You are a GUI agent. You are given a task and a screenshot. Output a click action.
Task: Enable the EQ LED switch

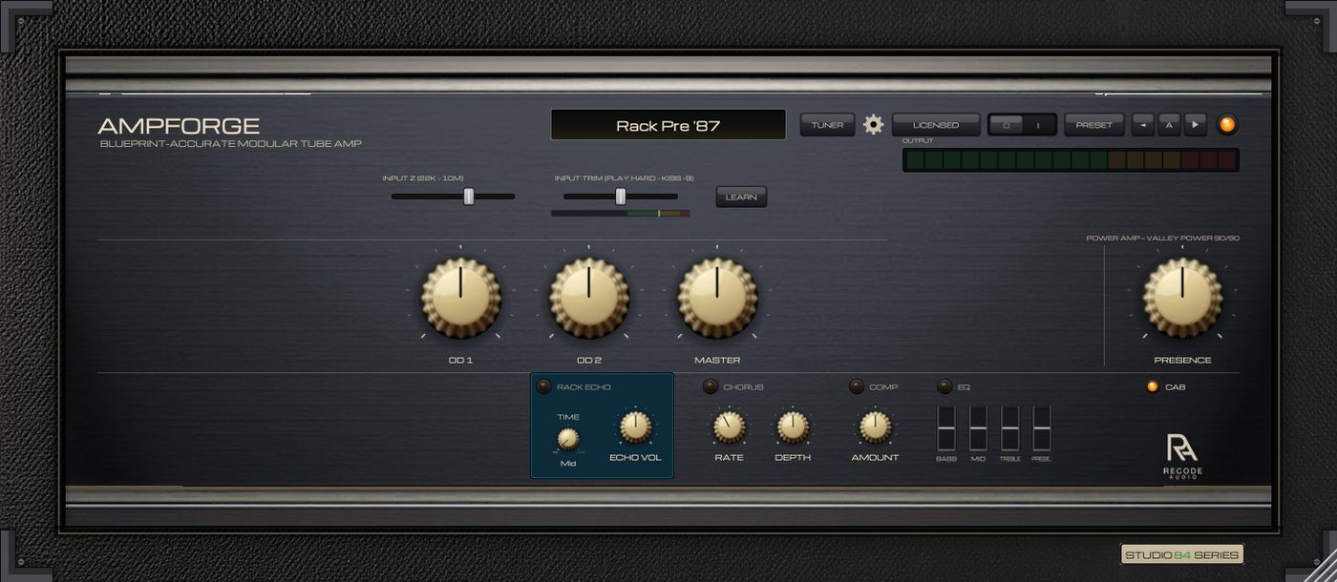coord(944,386)
